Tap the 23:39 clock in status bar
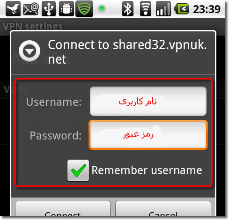 [207, 9]
